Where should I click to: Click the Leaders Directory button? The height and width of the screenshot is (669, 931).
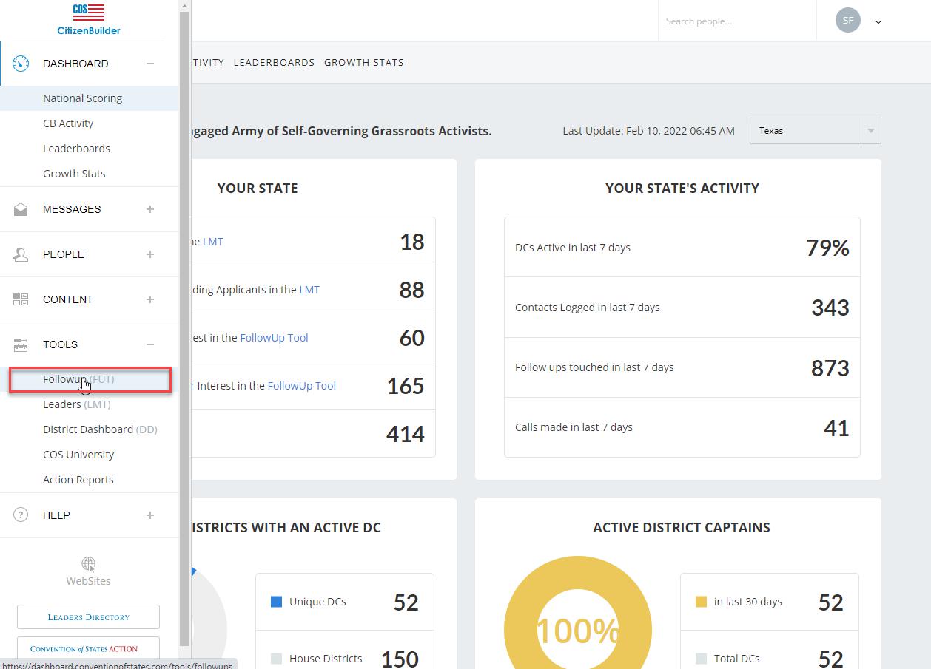coord(88,617)
